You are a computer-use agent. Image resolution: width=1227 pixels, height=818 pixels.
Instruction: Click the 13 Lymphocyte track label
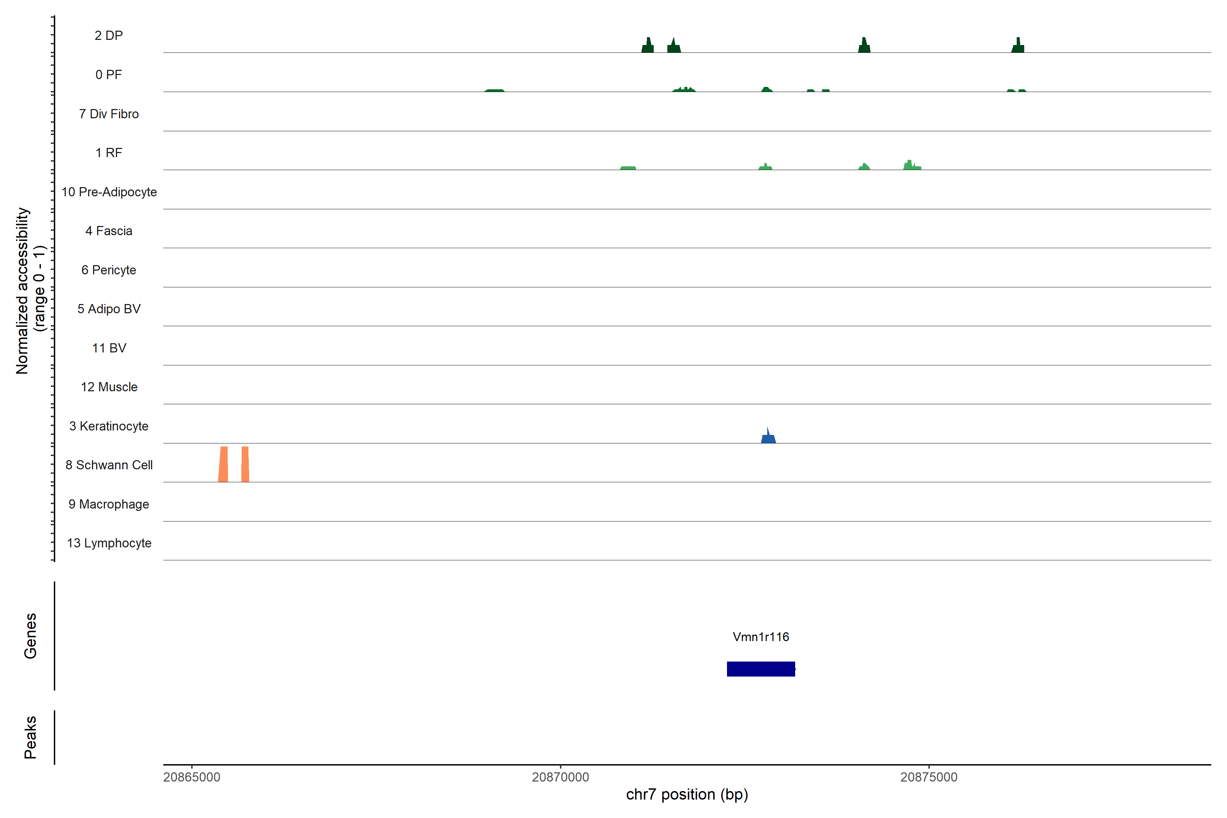click(108, 543)
